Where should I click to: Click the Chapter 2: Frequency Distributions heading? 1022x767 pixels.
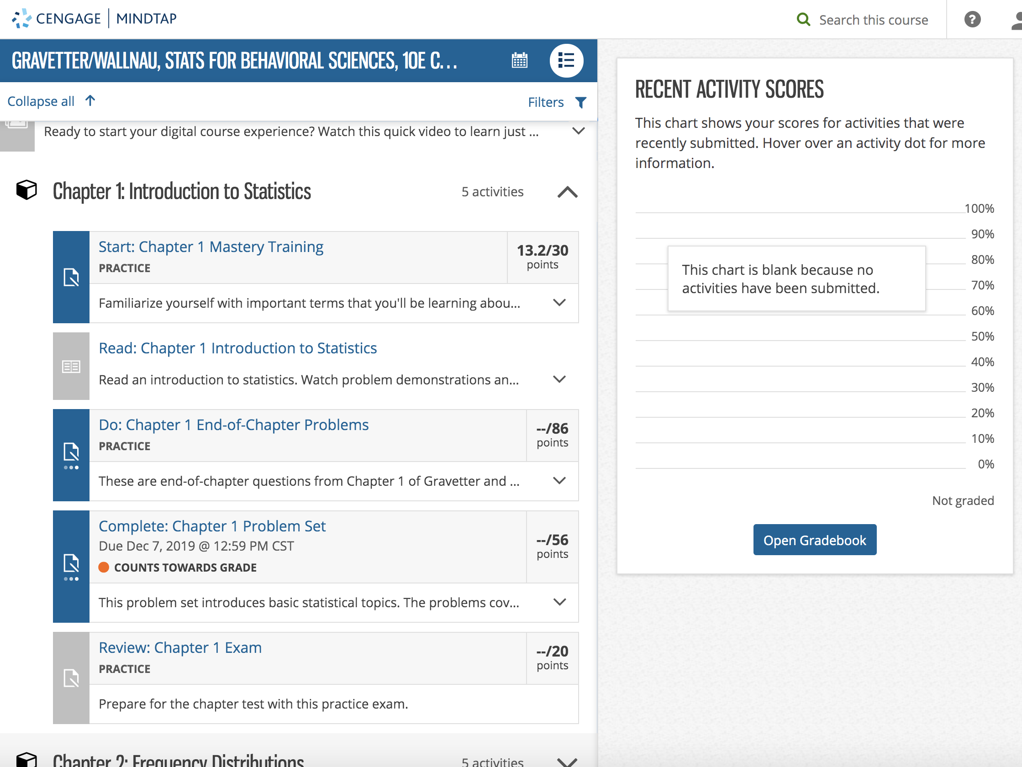pyautogui.click(x=179, y=760)
